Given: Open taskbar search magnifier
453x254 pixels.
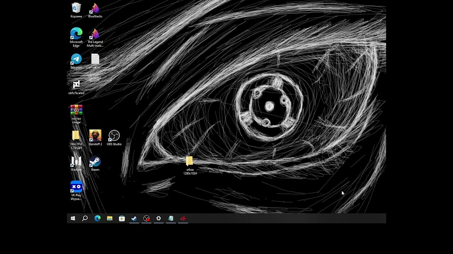Looking at the screenshot, I should click(85, 218).
